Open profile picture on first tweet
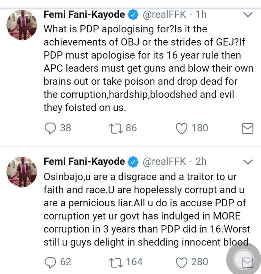 22,25
